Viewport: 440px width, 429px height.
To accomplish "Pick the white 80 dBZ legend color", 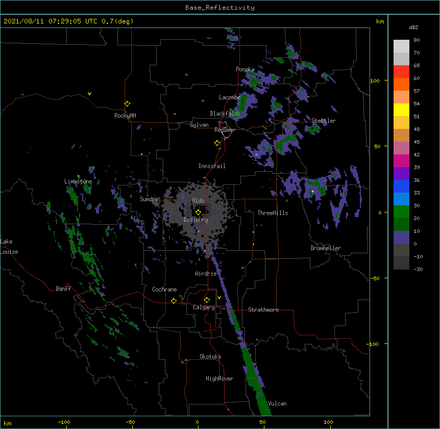I will pos(401,46).
